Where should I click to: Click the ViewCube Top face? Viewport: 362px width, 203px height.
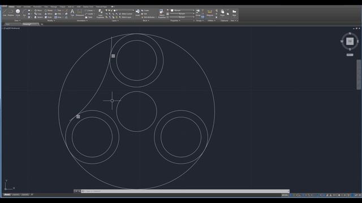(350, 41)
